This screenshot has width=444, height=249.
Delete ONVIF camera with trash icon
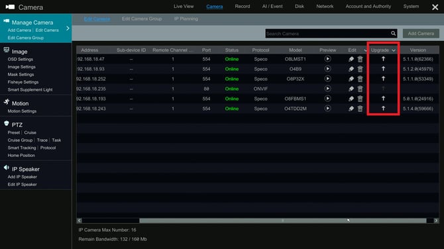coord(361,89)
